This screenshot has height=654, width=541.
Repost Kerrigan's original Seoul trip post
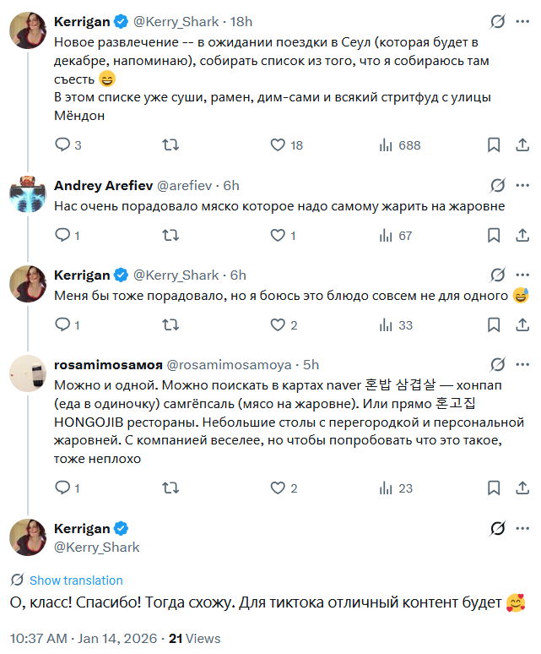[x=170, y=145]
